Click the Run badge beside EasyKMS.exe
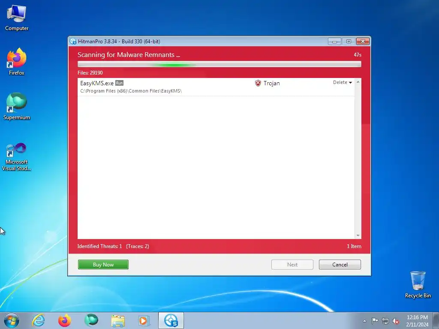This screenshot has width=439, height=329. click(119, 83)
